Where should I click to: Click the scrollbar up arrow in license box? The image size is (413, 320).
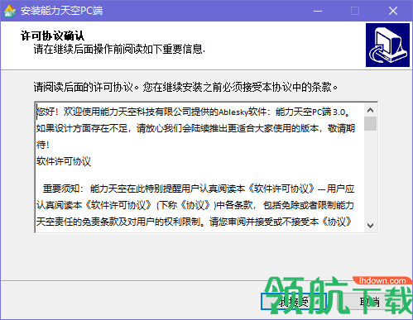370,110
